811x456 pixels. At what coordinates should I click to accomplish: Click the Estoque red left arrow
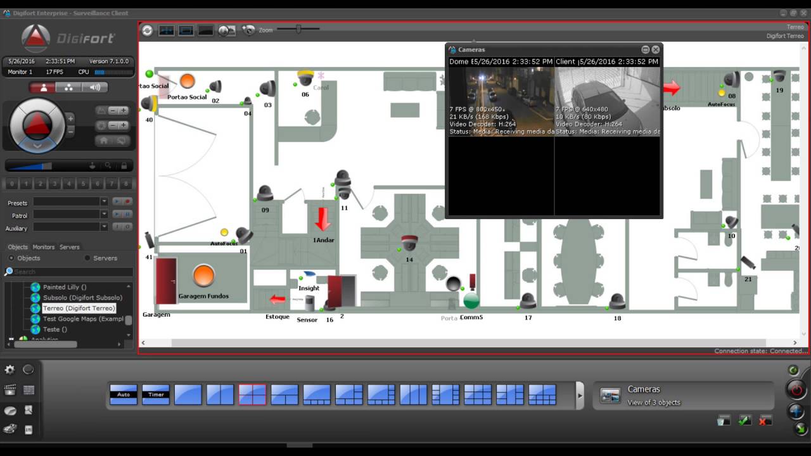[277, 300]
